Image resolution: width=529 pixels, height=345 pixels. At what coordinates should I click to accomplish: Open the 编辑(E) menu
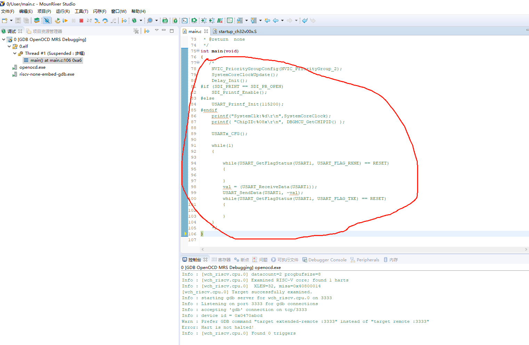[26, 11]
